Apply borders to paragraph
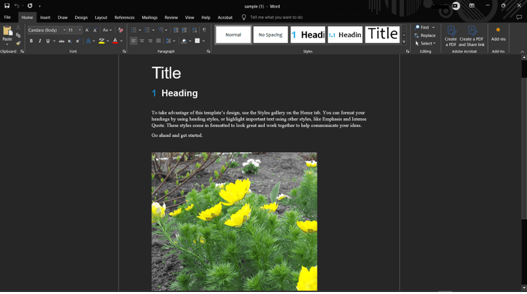Viewport: 527px width, 294px height. 197,41
